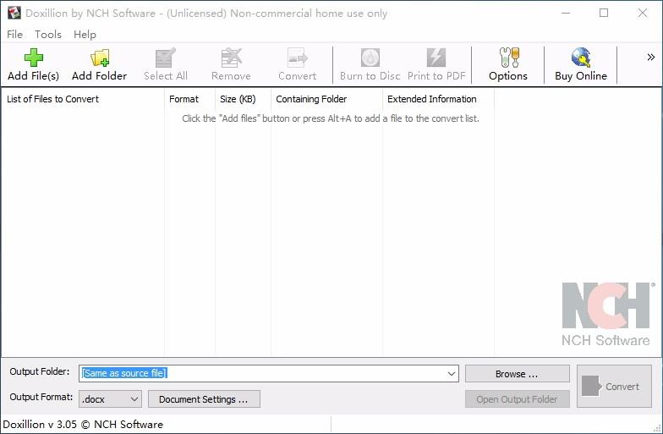Click the Browse button
The width and height of the screenshot is (663, 434).
518,374
